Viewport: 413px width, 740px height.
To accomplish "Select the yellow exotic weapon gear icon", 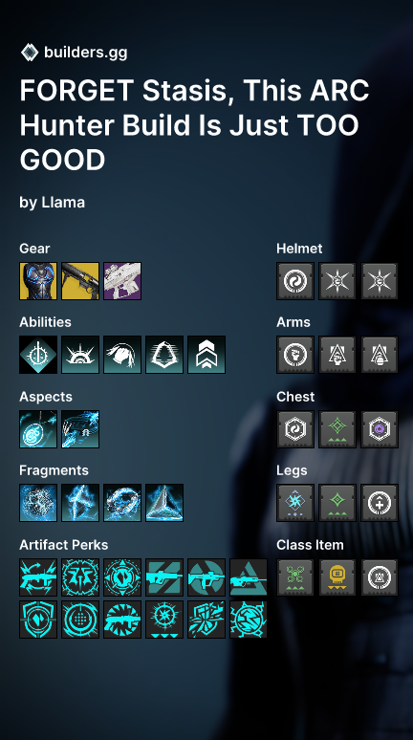I will (x=80, y=281).
